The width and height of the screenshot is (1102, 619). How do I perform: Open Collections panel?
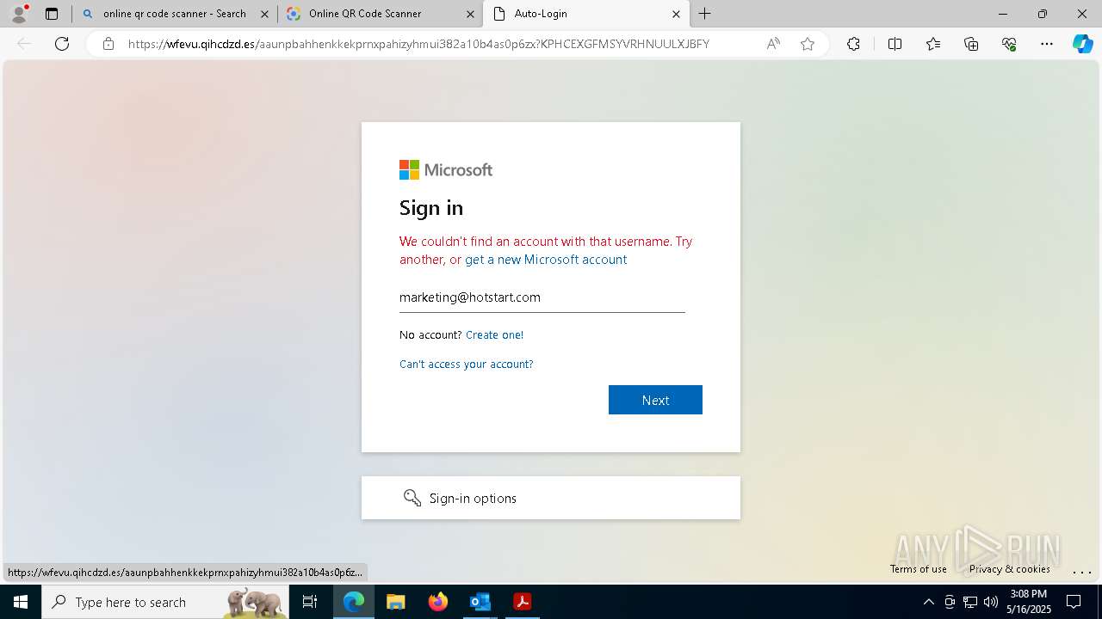[x=971, y=44]
